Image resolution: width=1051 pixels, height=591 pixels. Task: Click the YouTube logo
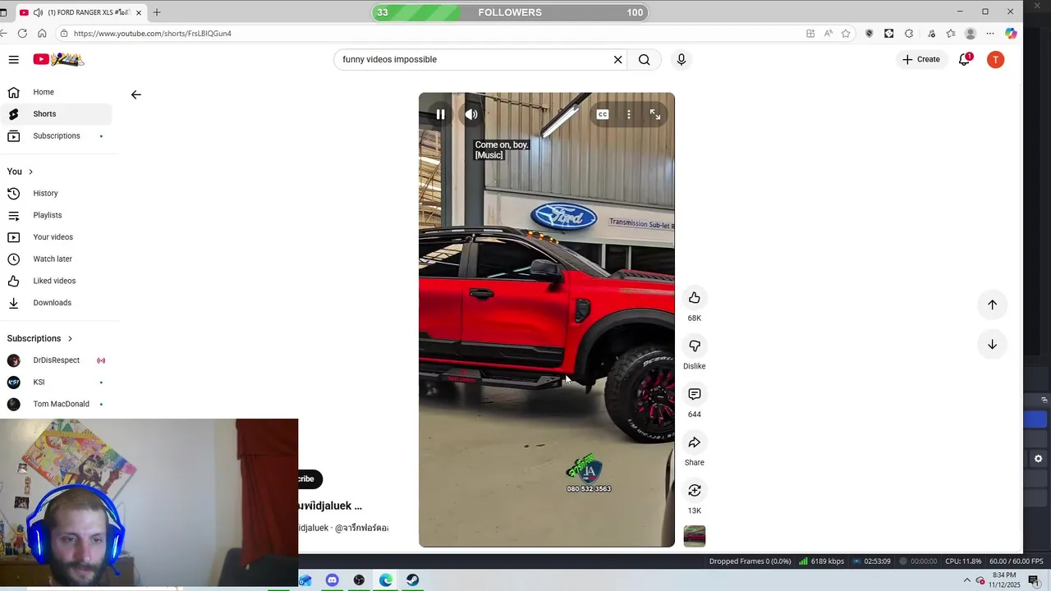(x=58, y=59)
